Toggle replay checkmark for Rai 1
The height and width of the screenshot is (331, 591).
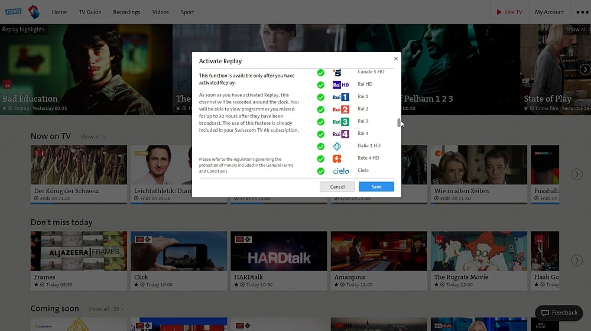point(321,98)
